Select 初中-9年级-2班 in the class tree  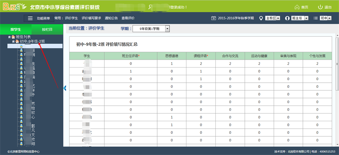click(33, 41)
